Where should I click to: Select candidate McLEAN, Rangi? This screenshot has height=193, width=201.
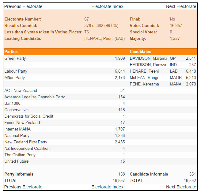coord(144,78)
